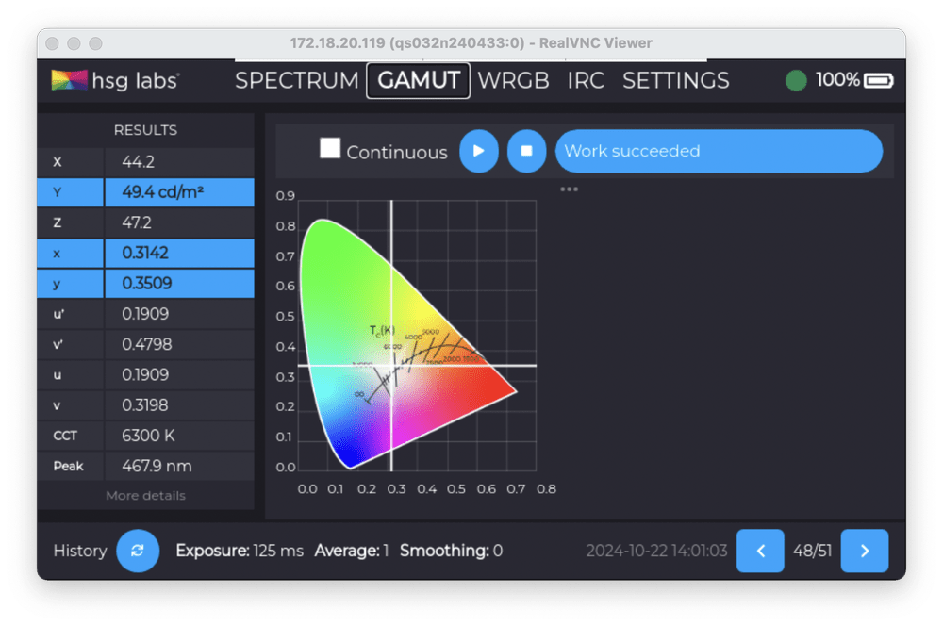Click the 100% battery percentage

(x=837, y=80)
